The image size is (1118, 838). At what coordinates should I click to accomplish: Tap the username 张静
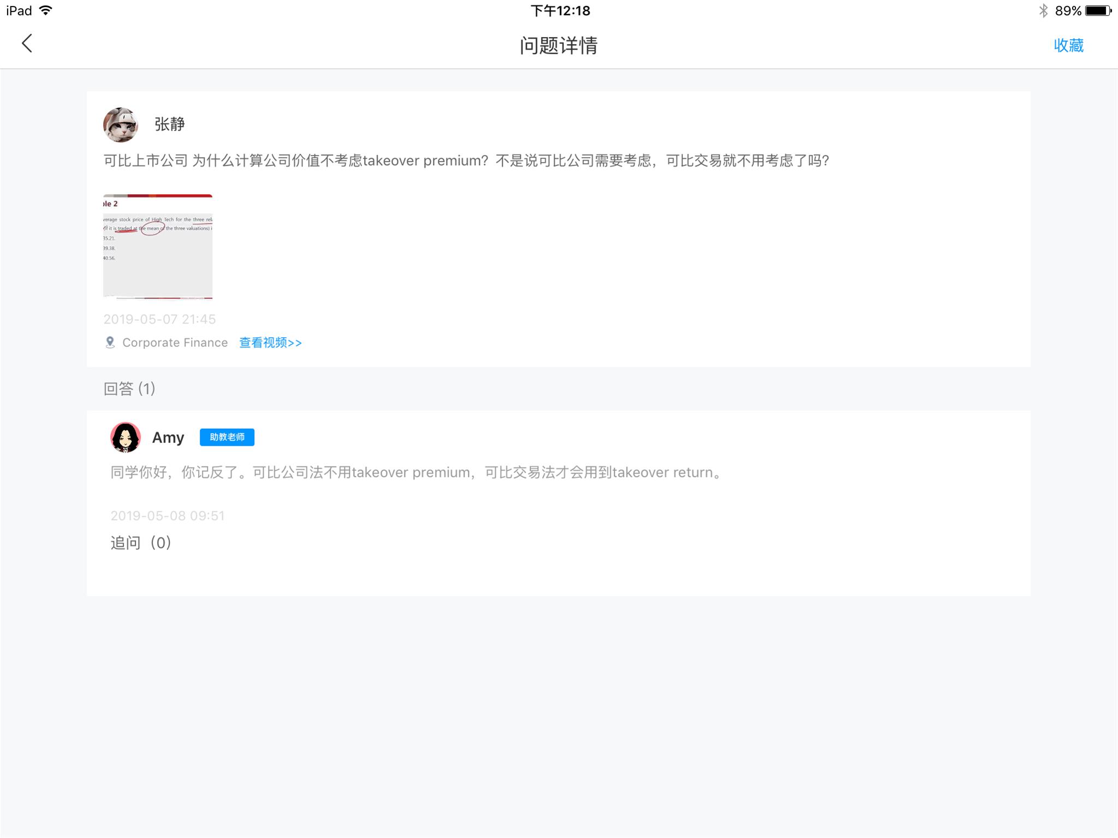[x=170, y=124]
